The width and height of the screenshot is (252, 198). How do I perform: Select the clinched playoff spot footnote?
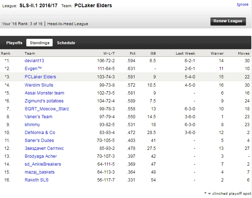227,194
